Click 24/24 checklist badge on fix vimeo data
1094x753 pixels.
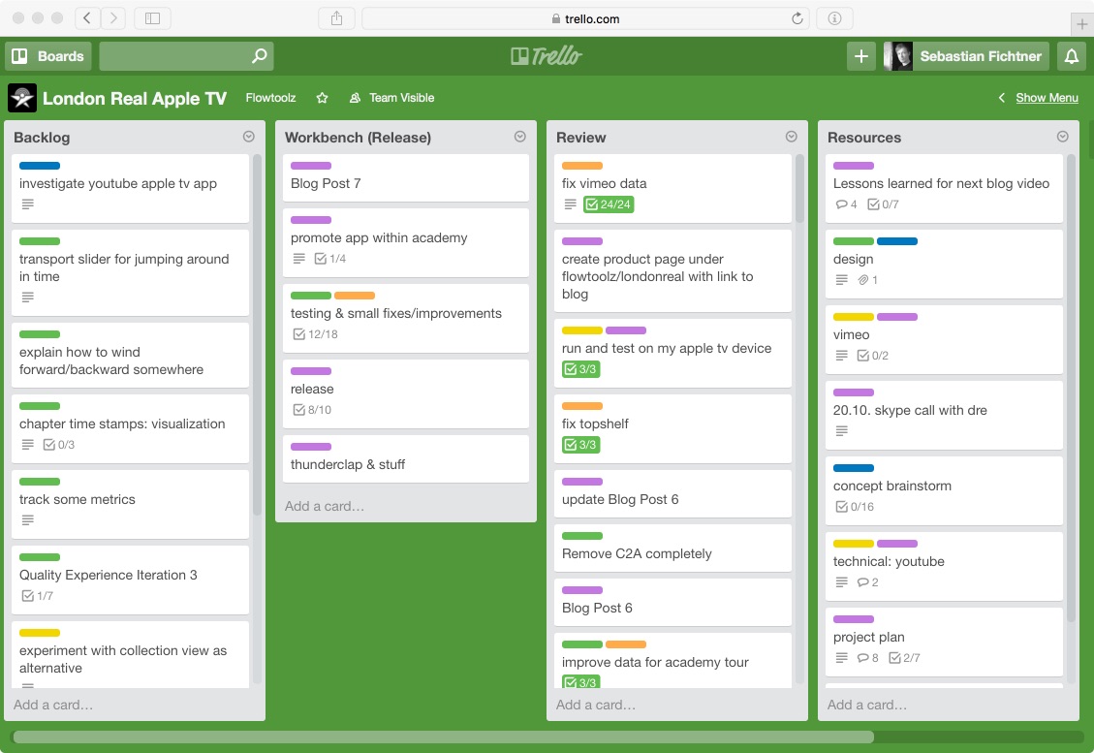610,204
